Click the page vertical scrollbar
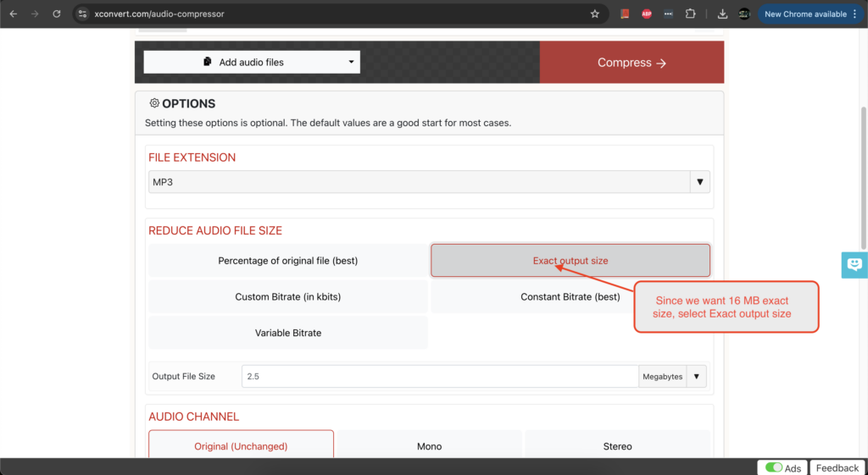The height and width of the screenshot is (475, 868). click(864, 177)
